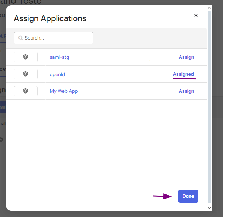Click the dialog's vertical scrollbar track
Image resolution: width=228 pixels, height=217 pixels.
(x=210, y=111)
